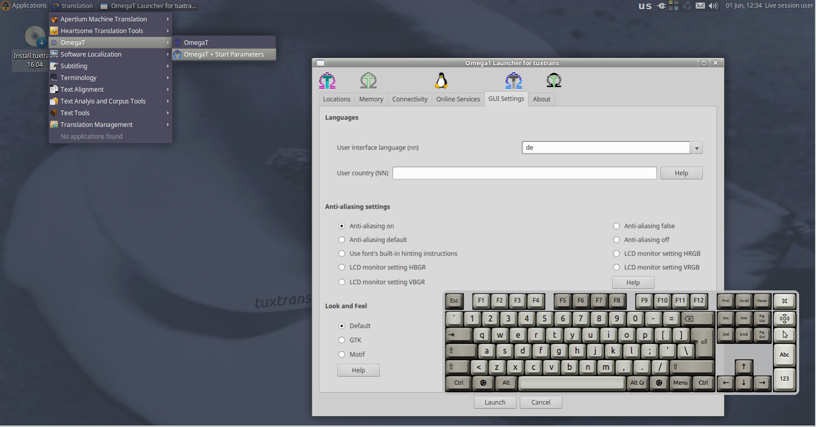
Task: Click the Backspace key on on-screen keyboard
Action: click(x=697, y=319)
